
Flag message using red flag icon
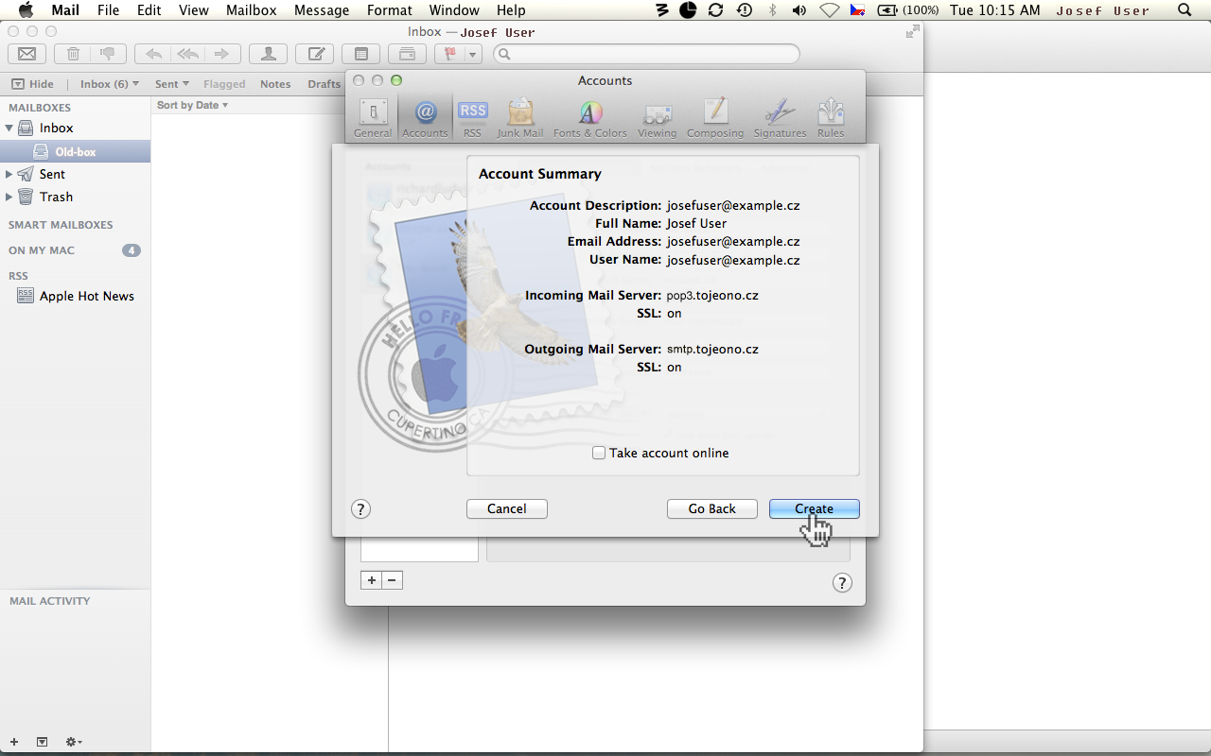pos(449,54)
